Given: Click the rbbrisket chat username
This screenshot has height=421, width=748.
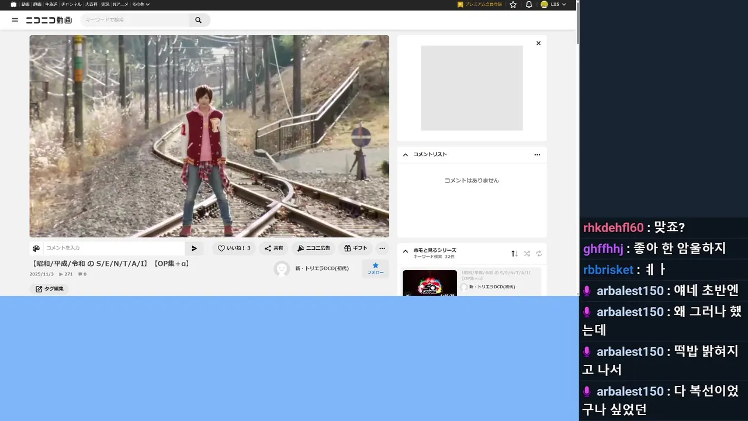Looking at the screenshot, I should [608, 270].
